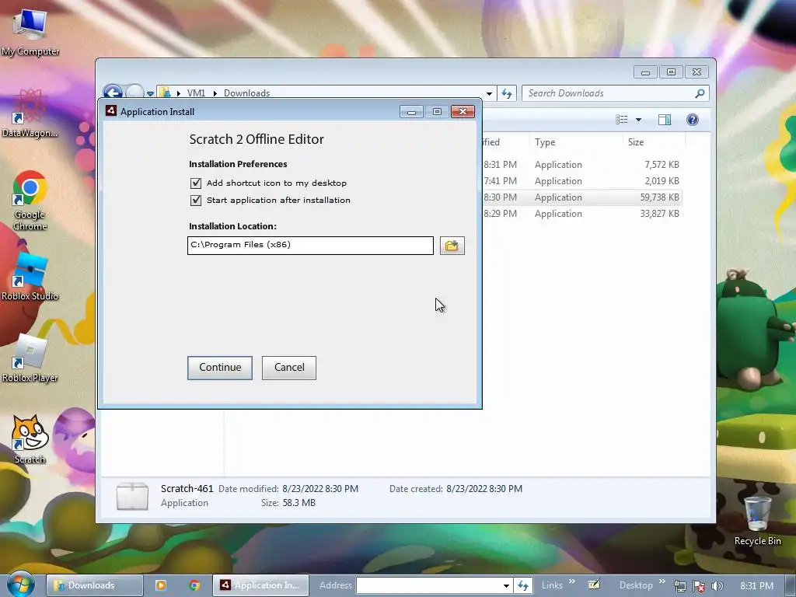This screenshot has height=597, width=796.
Task: Click the Scratch-461 file thumbnail in details pane
Action: (132, 496)
